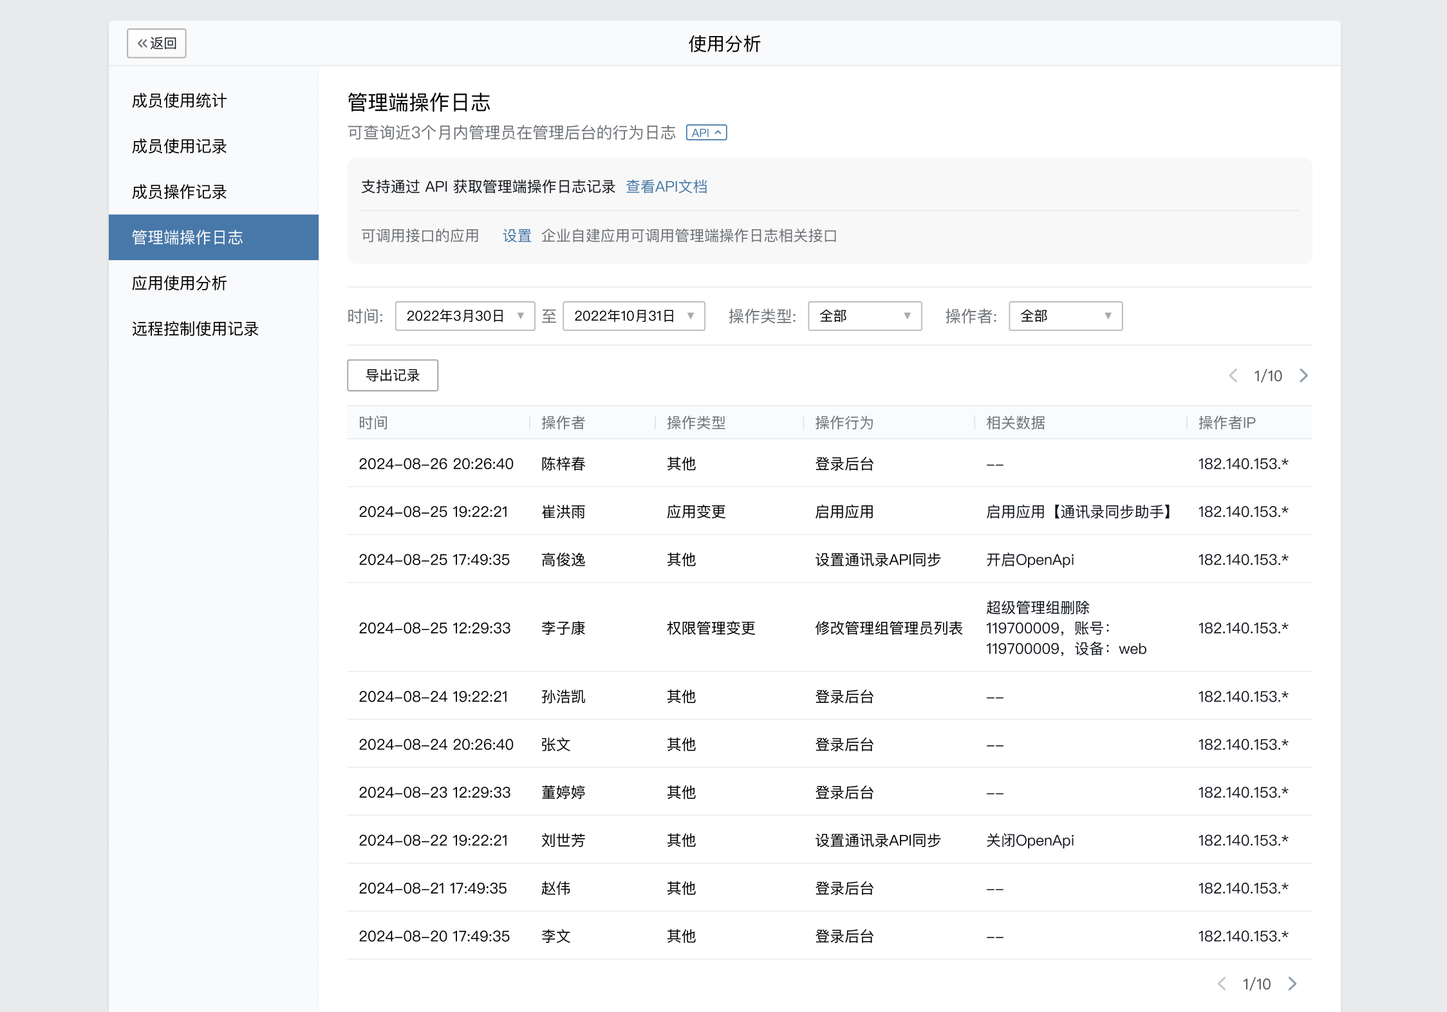Open 应用使用分析 sidebar page
The image size is (1447, 1012).
pos(179,283)
